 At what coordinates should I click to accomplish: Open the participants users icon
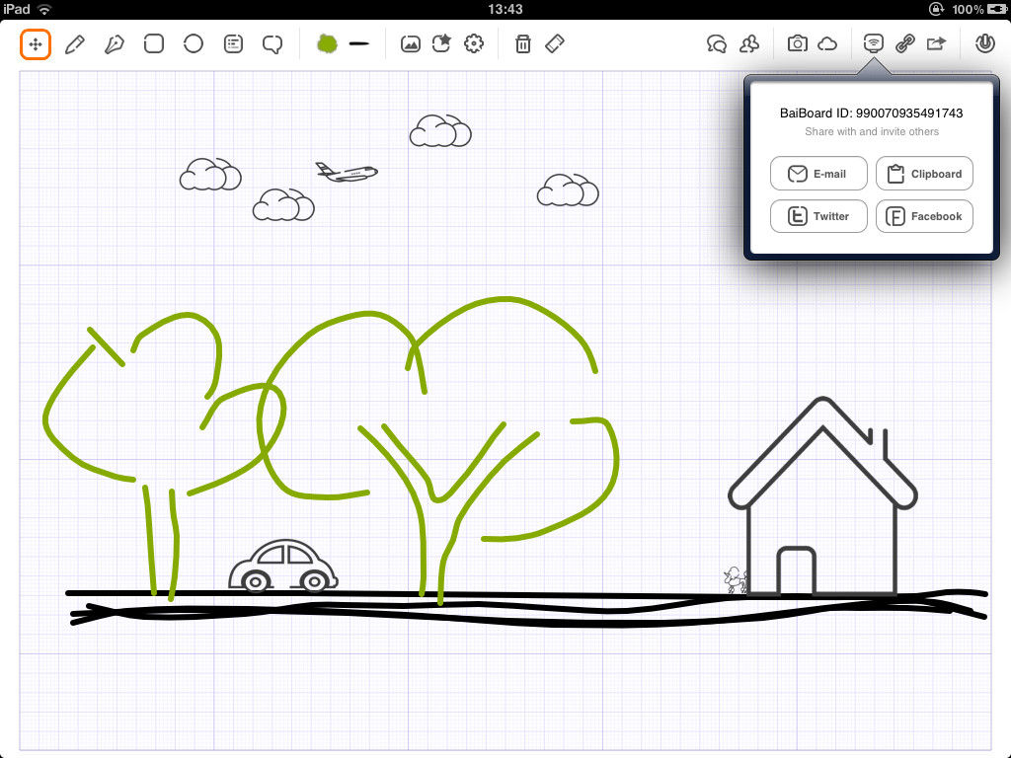point(749,43)
